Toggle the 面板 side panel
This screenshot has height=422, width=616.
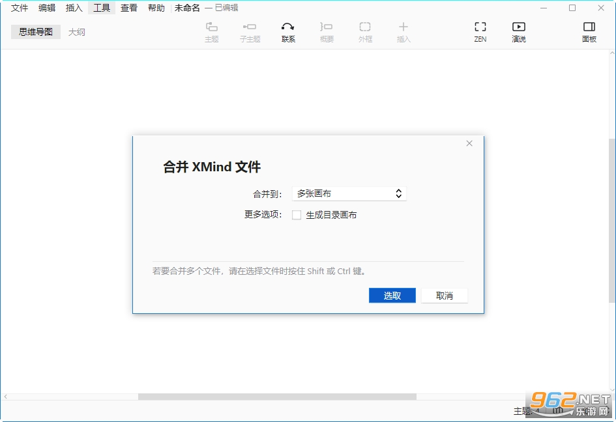589,32
